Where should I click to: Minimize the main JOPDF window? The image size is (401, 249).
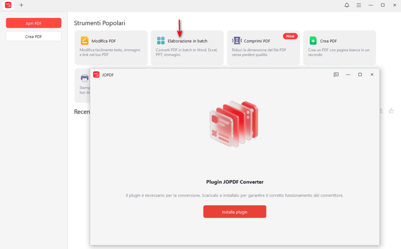(370, 5)
